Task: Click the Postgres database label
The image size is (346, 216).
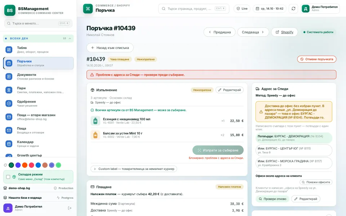Action: pyautogui.click(x=65, y=198)
